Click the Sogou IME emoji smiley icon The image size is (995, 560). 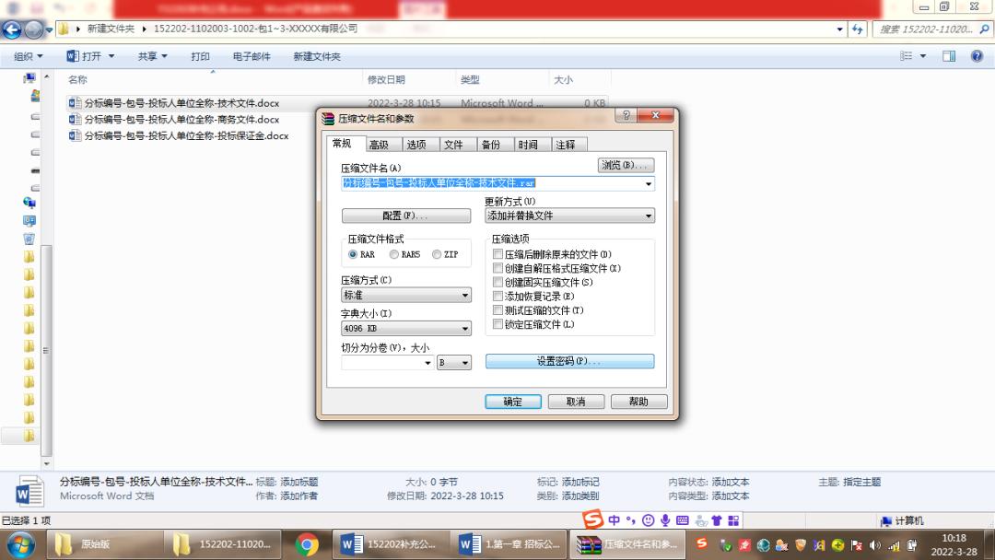coord(648,520)
